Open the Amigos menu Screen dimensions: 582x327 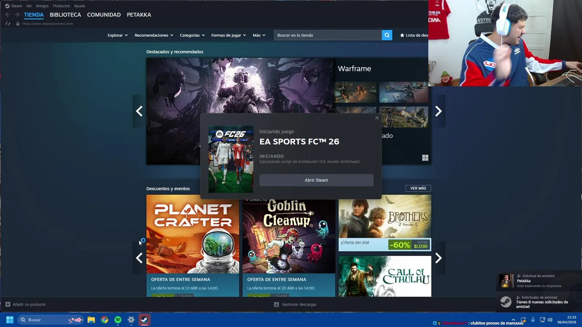(42, 6)
